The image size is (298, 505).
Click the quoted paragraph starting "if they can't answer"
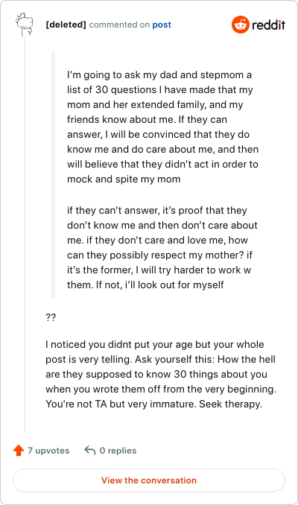[162, 247]
